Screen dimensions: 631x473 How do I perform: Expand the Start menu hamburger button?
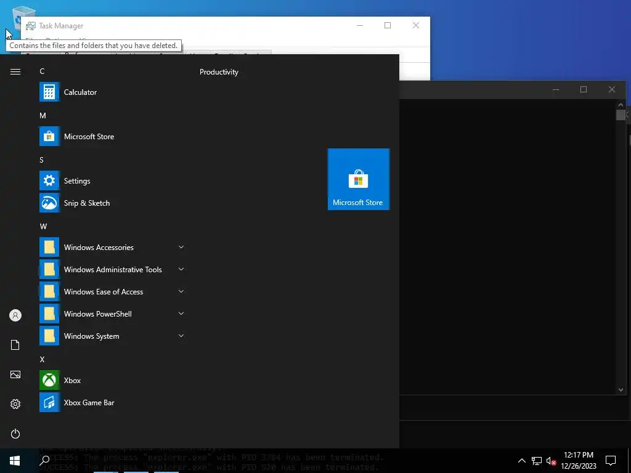pos(15,71)
